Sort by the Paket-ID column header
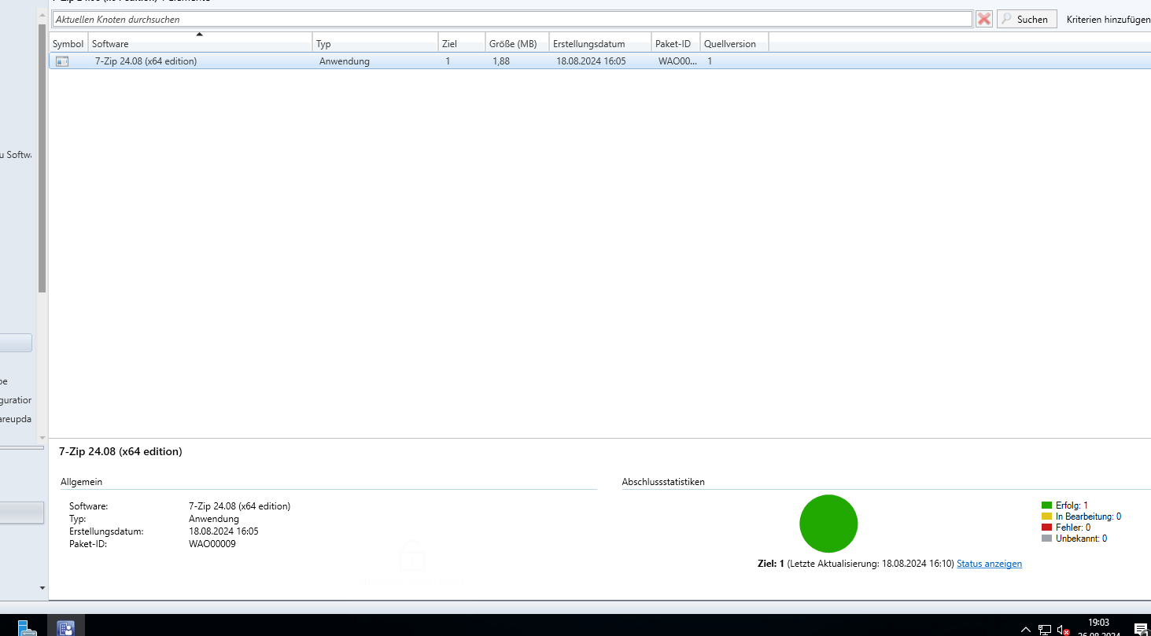Image resolution: width=1151 pixels, height=636 pixels. coord(676,44)
